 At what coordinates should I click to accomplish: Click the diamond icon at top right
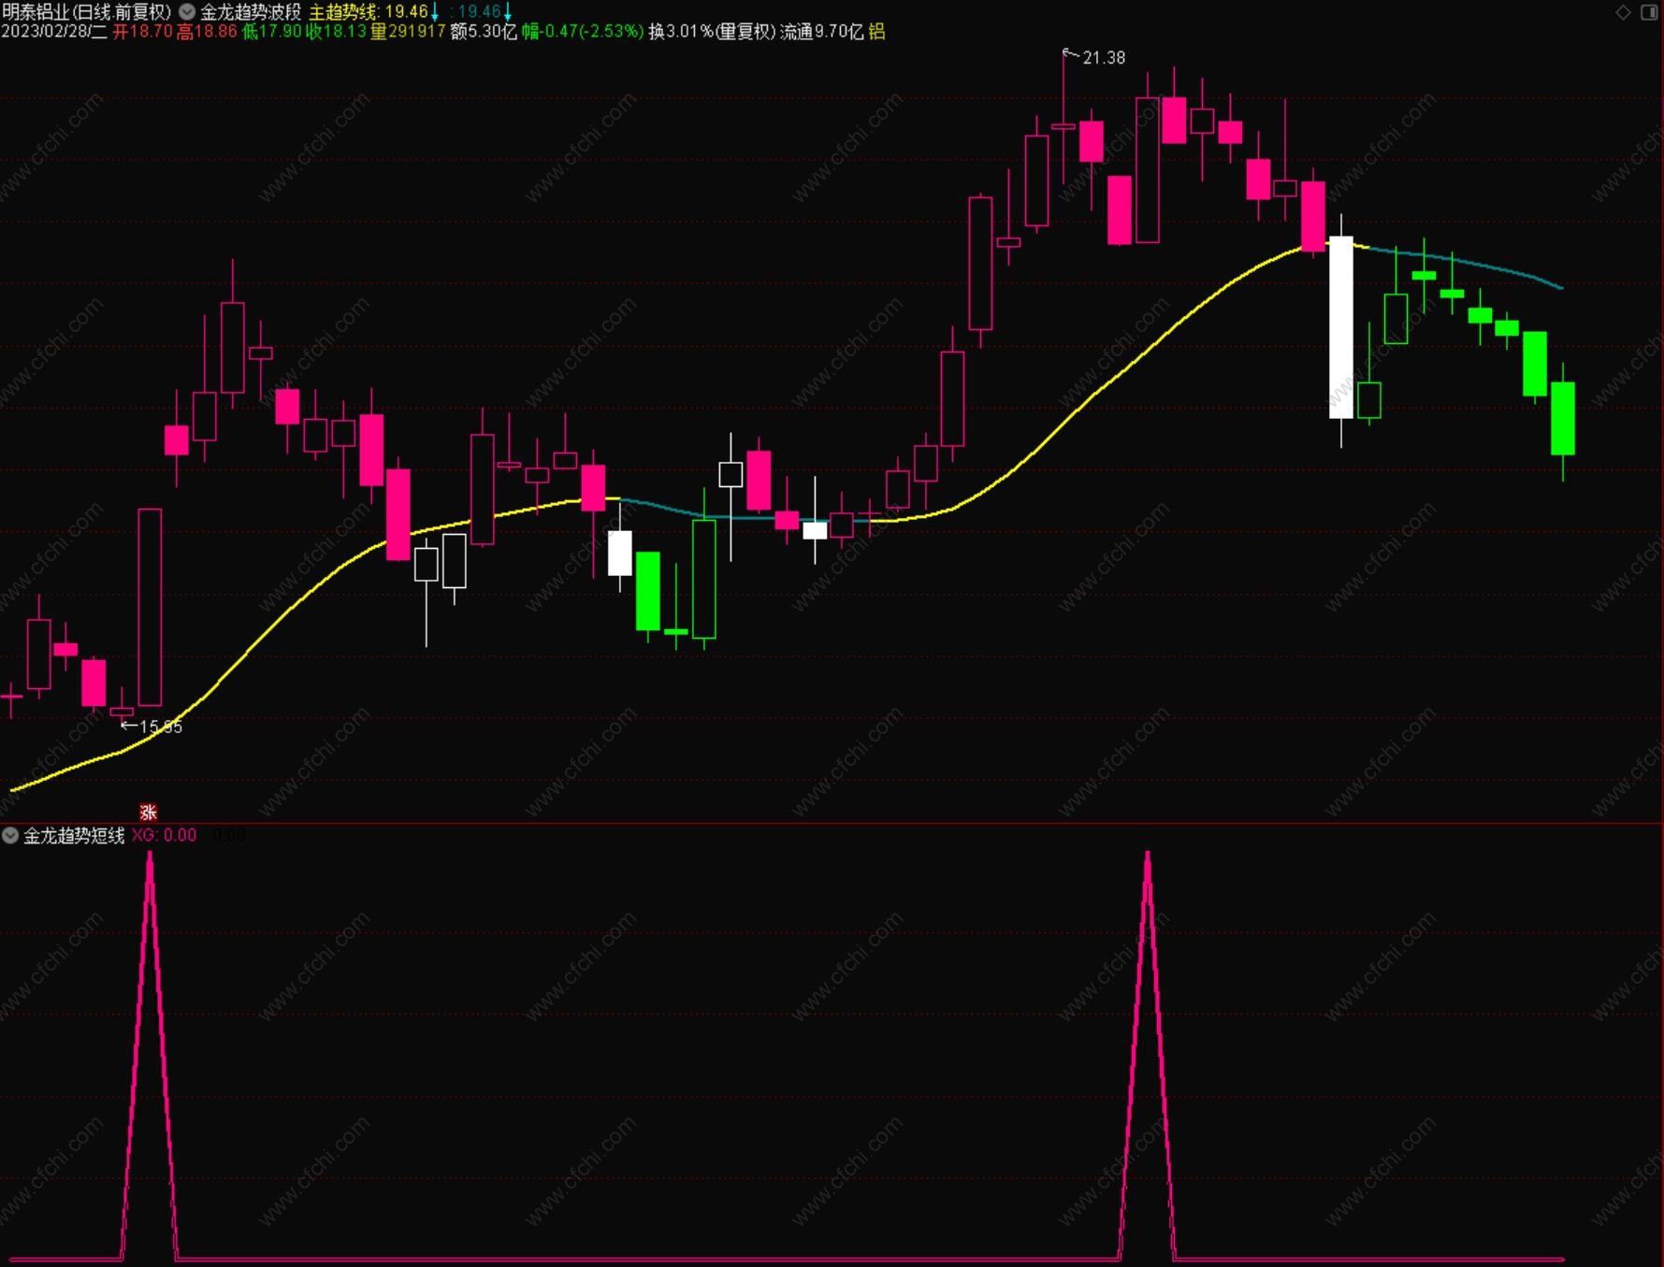[x=1624, y=12]
